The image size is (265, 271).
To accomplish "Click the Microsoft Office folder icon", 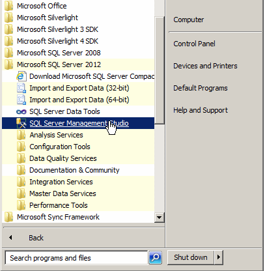I will (x=9, y=6).
